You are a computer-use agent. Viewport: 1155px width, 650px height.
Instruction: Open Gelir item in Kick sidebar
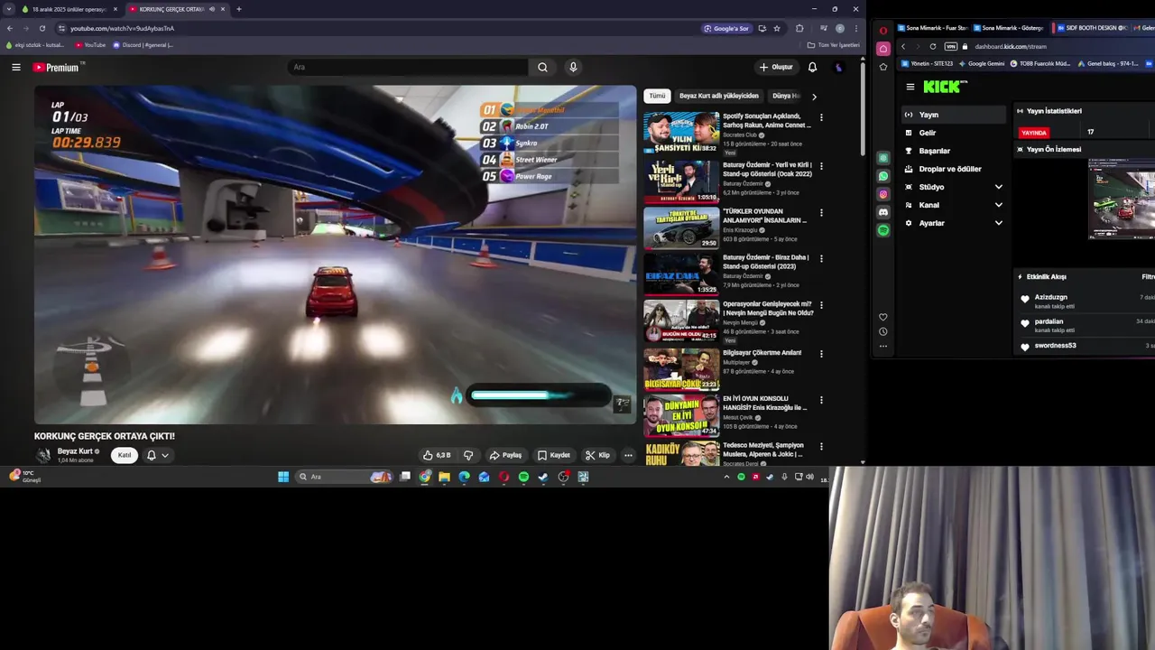tap(954, 133)
